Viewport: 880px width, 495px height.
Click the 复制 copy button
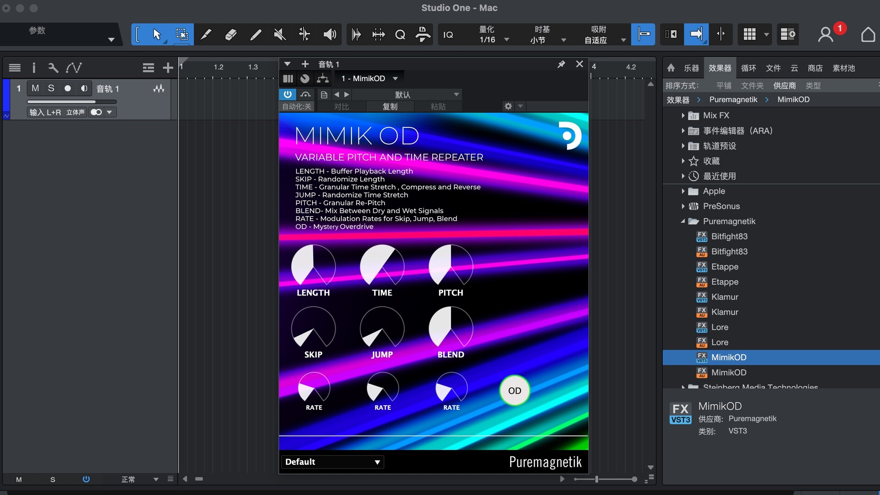(x=390, y=106)
